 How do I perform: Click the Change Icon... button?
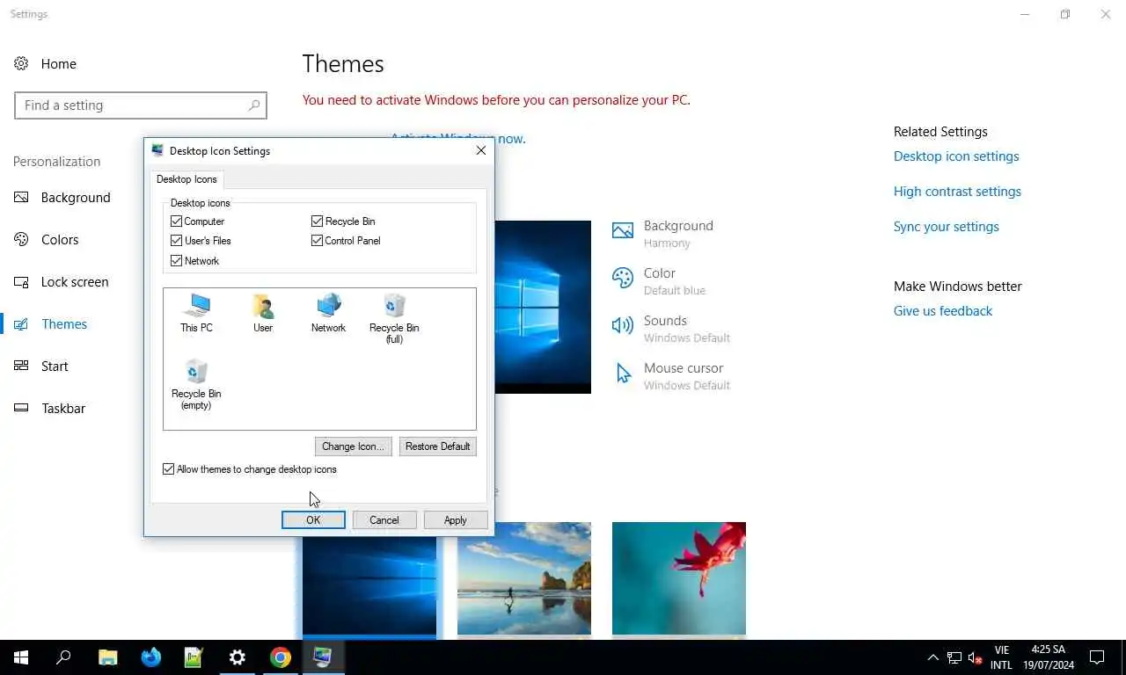(x=353, y=446)
